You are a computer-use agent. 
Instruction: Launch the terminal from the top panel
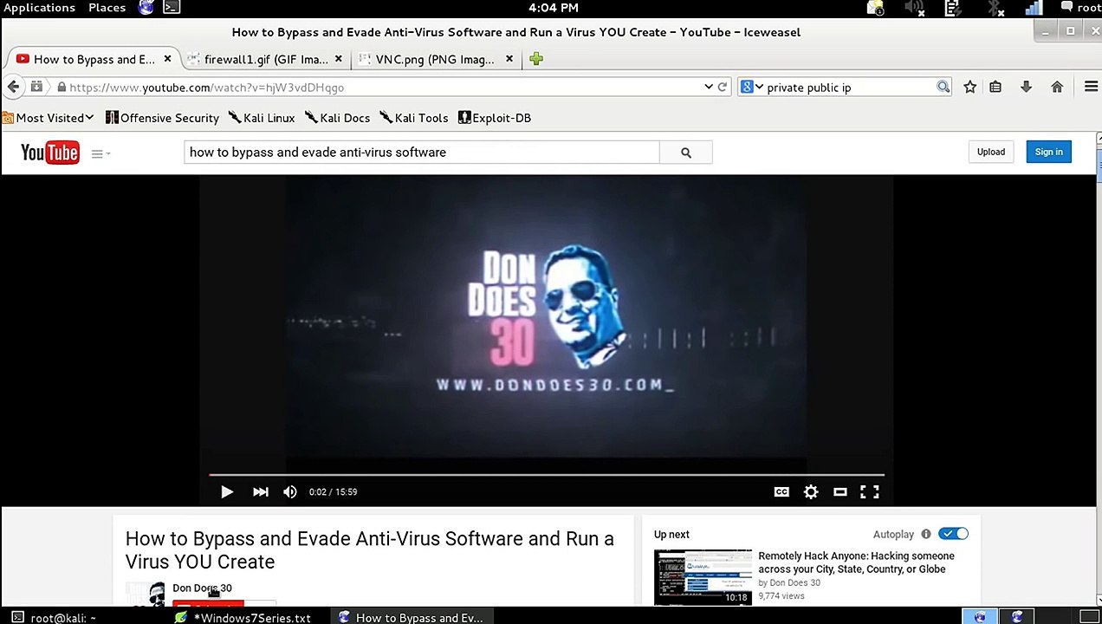point(172,8)
